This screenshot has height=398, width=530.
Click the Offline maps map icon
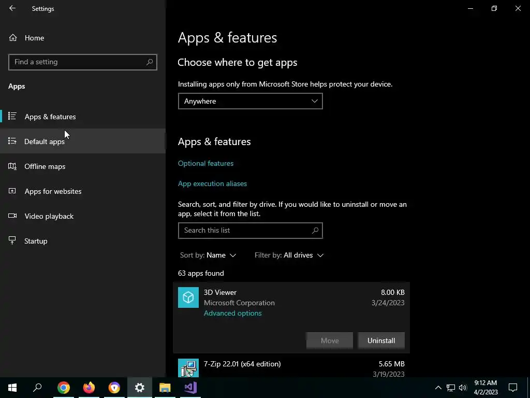point(12,166)
